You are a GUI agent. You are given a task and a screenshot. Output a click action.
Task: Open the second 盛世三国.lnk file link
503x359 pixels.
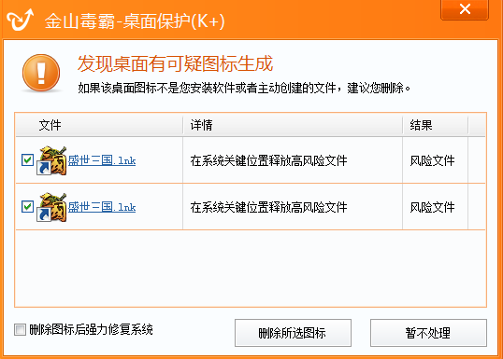102,207
